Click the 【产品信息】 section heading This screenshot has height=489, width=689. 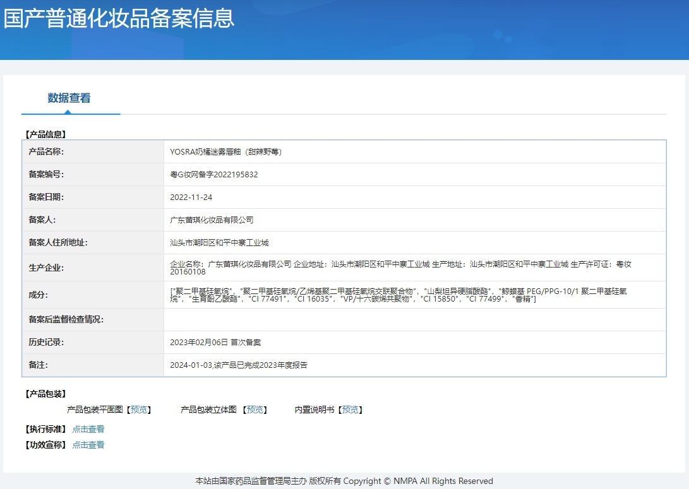(x=45, y=134)
